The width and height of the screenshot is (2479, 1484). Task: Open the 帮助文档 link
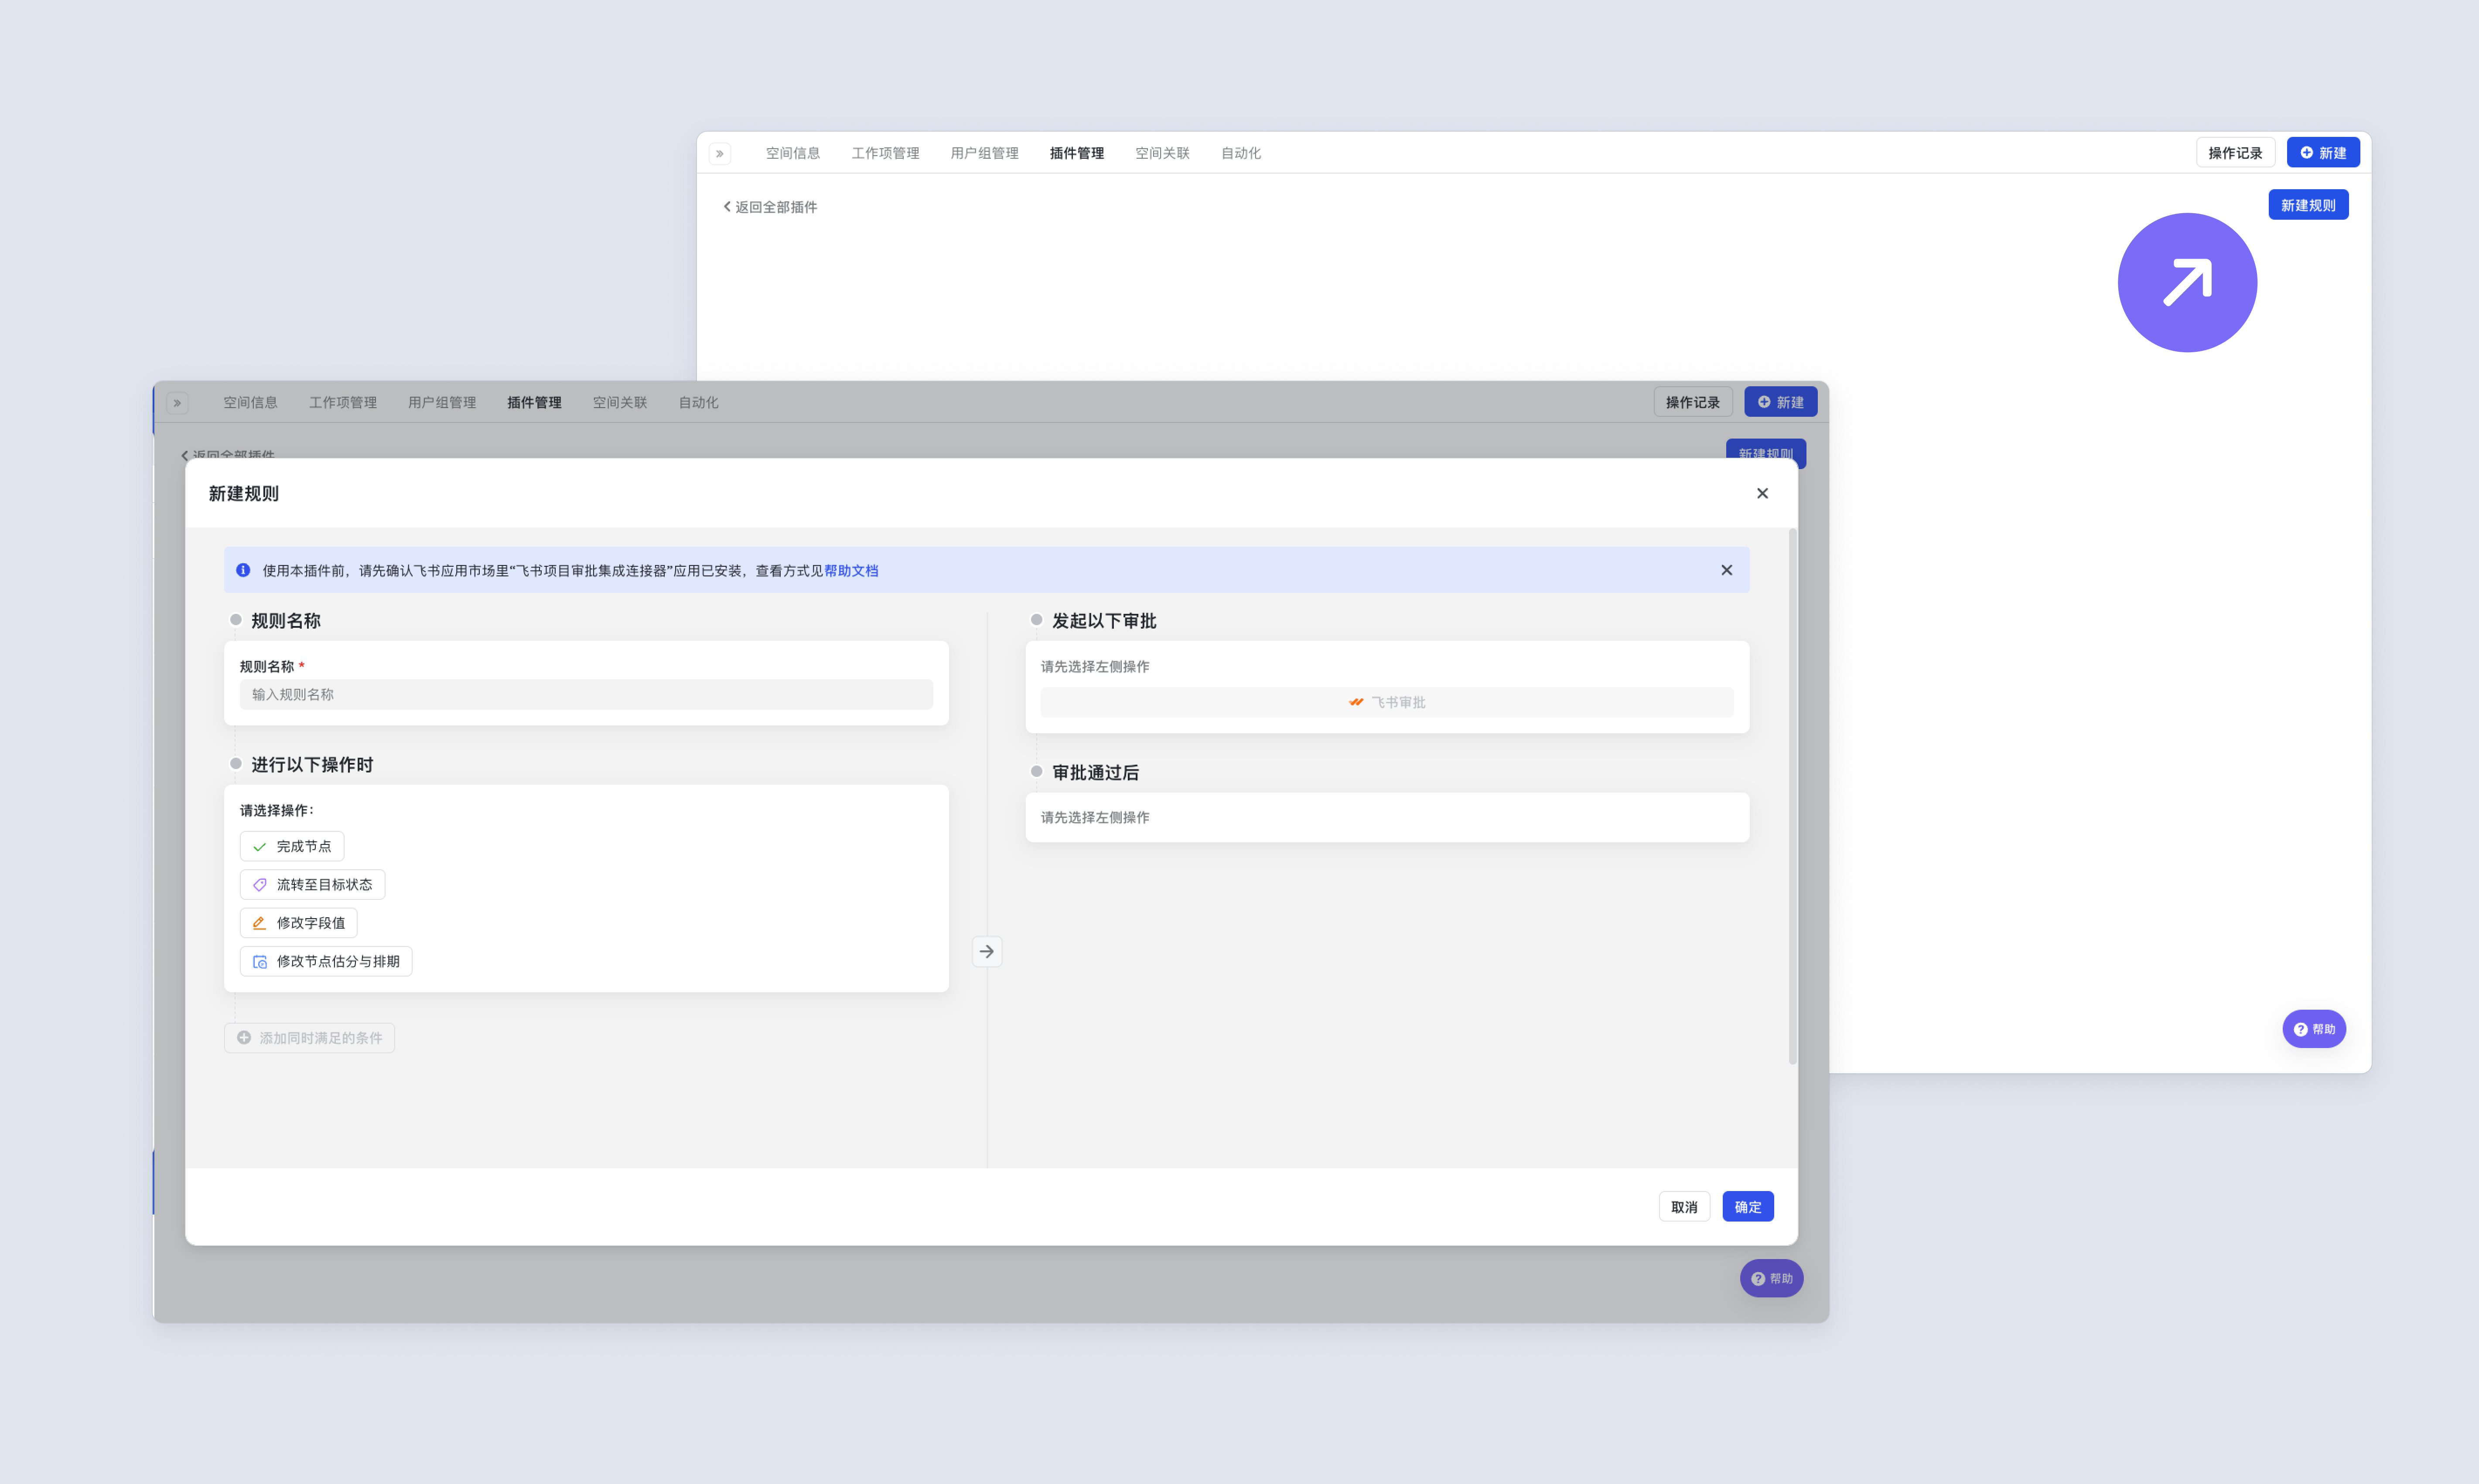(851, 571)
